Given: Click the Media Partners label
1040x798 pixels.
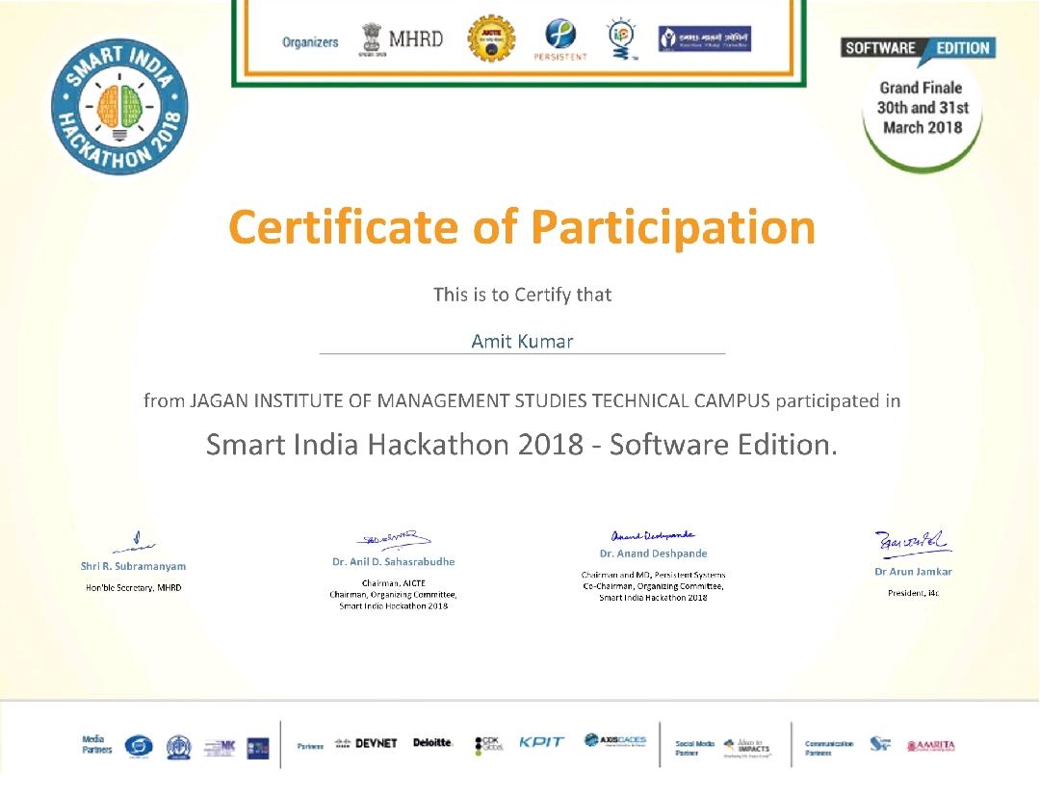Looking at the screenshot, I should [97, 744].
